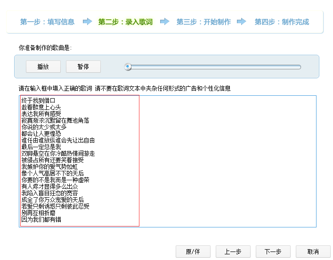Click the lyric line 我陷入盲目狂恋的宽容
The height and width of the screenshot is (260, 333).
[x=50, y=193]
